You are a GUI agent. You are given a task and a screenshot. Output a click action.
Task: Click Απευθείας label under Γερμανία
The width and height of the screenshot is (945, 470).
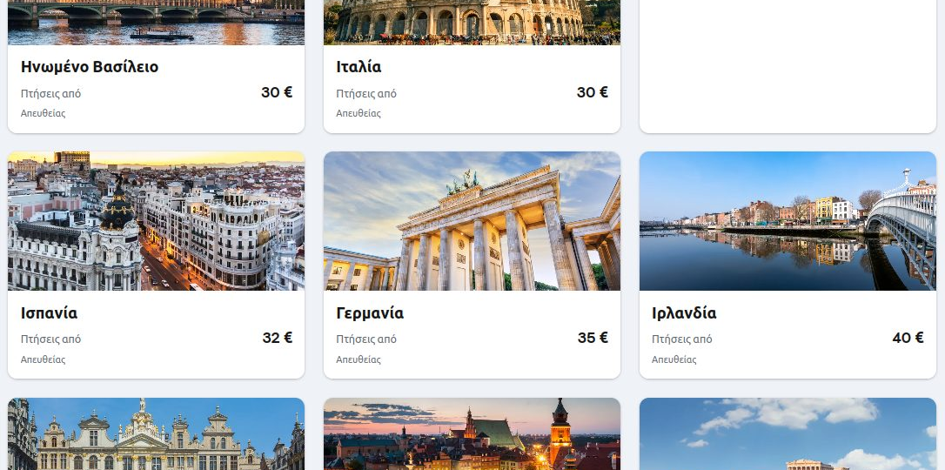tap(359, 359)
